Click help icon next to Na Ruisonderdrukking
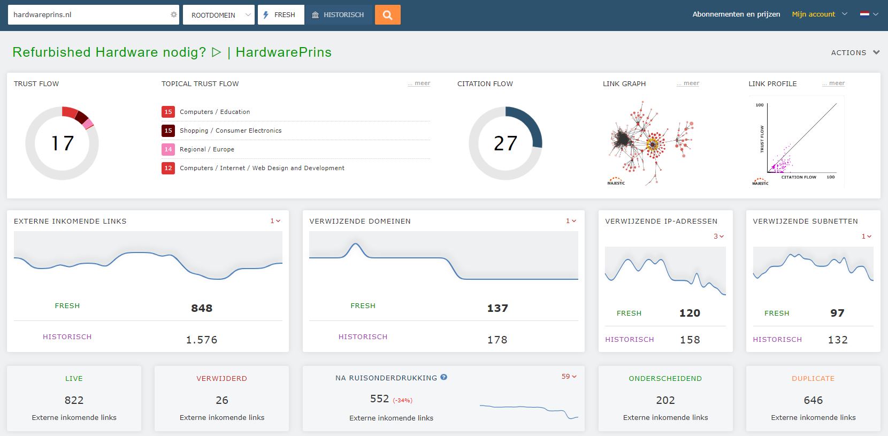888x436 pixels. (x=444, y=377)
